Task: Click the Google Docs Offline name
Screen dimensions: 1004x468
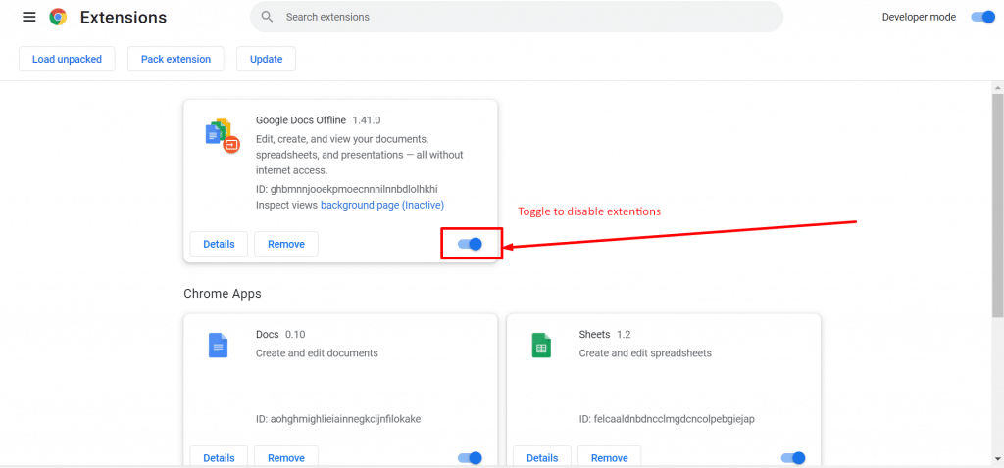Action: tap(300, 120)
